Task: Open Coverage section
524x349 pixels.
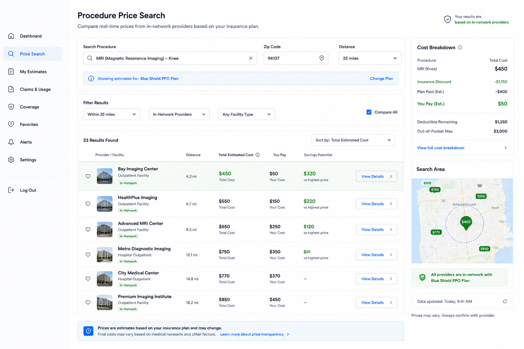Action: [x=29, y=107]
